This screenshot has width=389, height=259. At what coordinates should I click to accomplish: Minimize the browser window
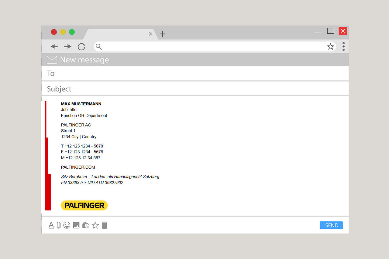coord(318,32)
